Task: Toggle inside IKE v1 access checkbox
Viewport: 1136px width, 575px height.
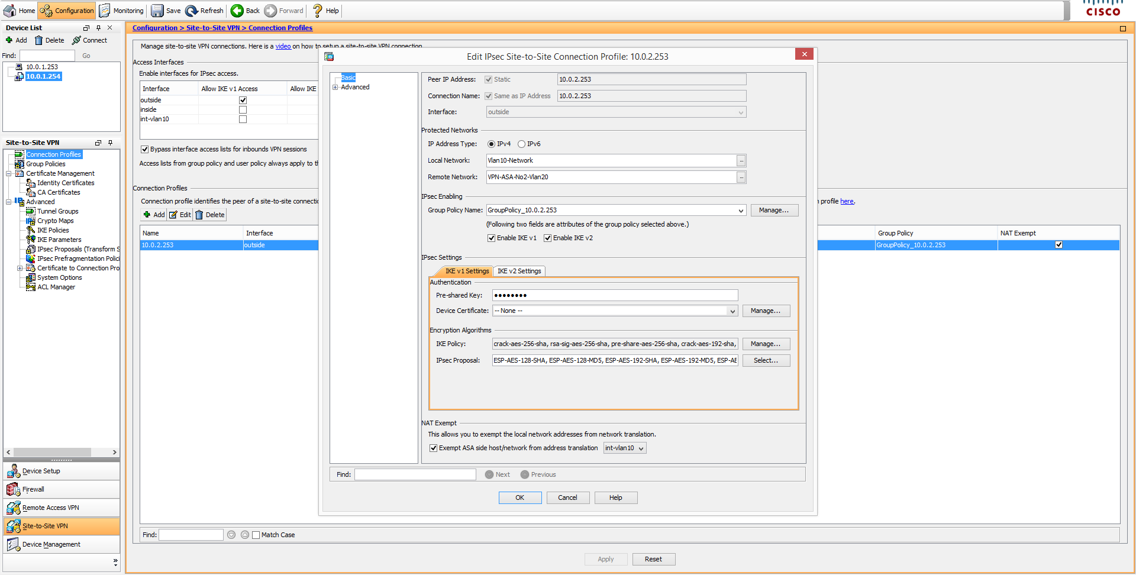Action: coord(243,109)
